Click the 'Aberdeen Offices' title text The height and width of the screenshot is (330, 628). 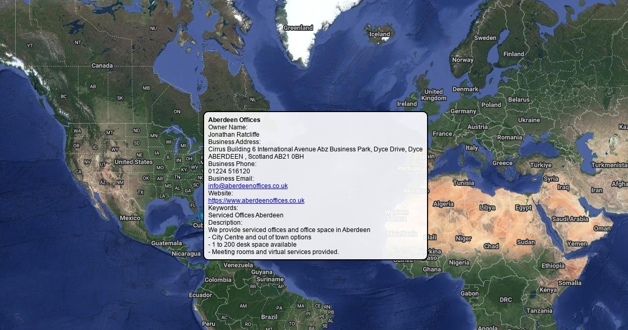click(x=234, y=120)
